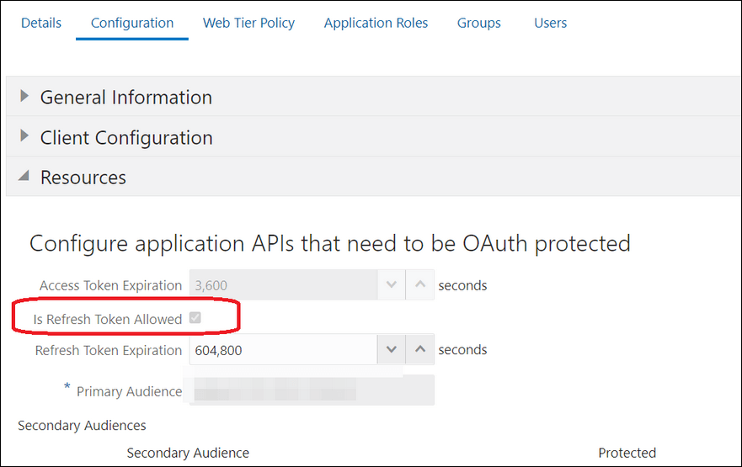742x467 pixels.
Task: Decrease Refresh Token Expiration with down arrow
Action: 392,349
